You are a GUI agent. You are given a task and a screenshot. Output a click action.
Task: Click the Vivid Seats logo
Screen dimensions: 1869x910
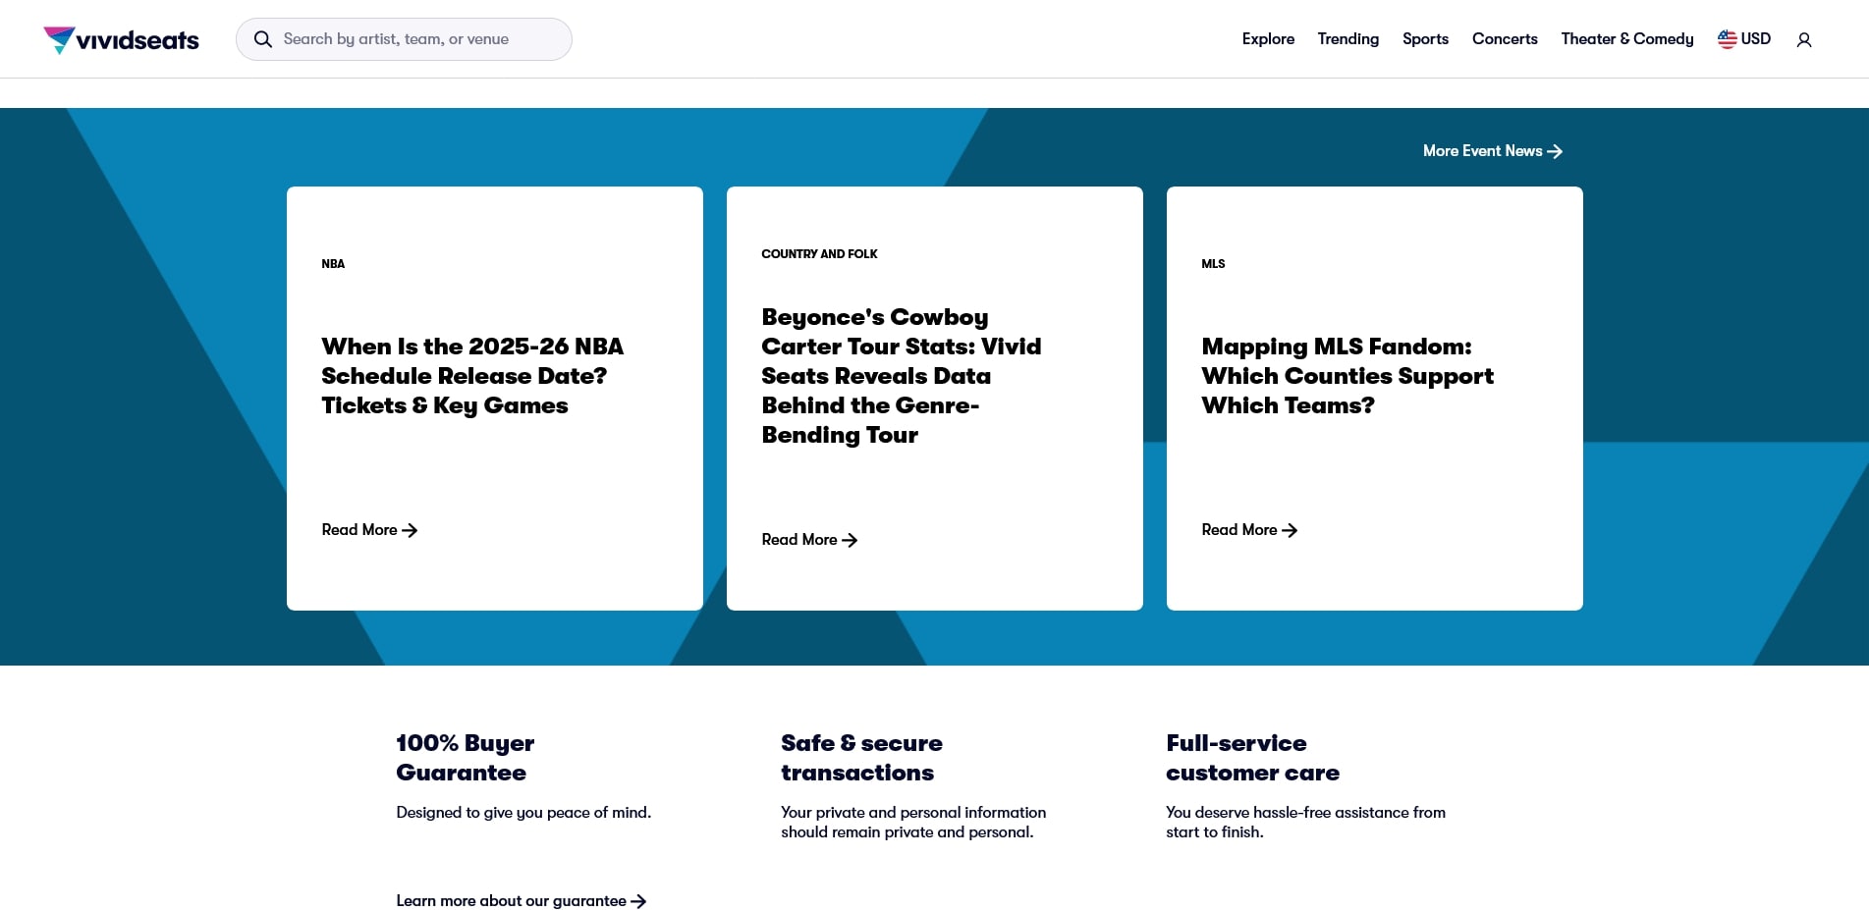pyautogui.click(x=121, y=39)
